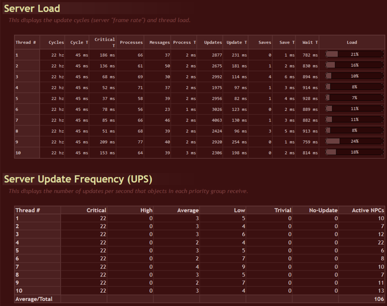Click the '209 ms' critical time value
Viewport: 387px width, 306px height.
click(107, 142)
